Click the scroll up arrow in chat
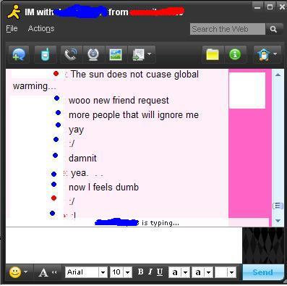 coord(278,75)
